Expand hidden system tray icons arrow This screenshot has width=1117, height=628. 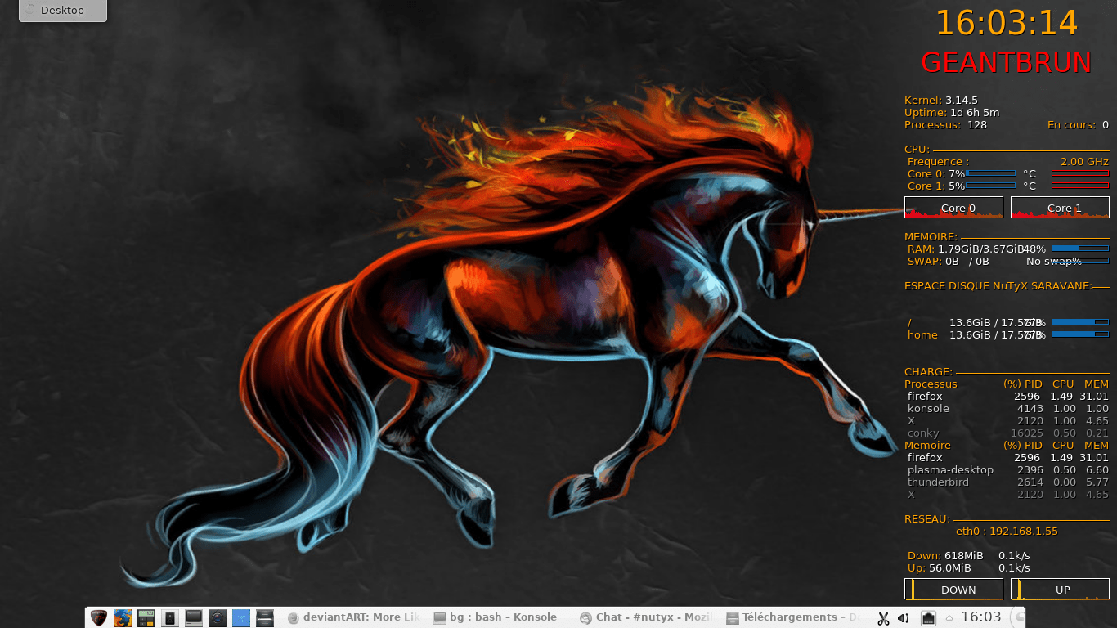coord(949,618)
